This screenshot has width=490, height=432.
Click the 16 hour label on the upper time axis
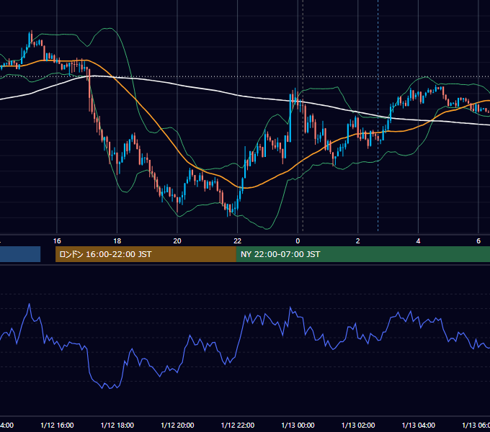point(57,241)
